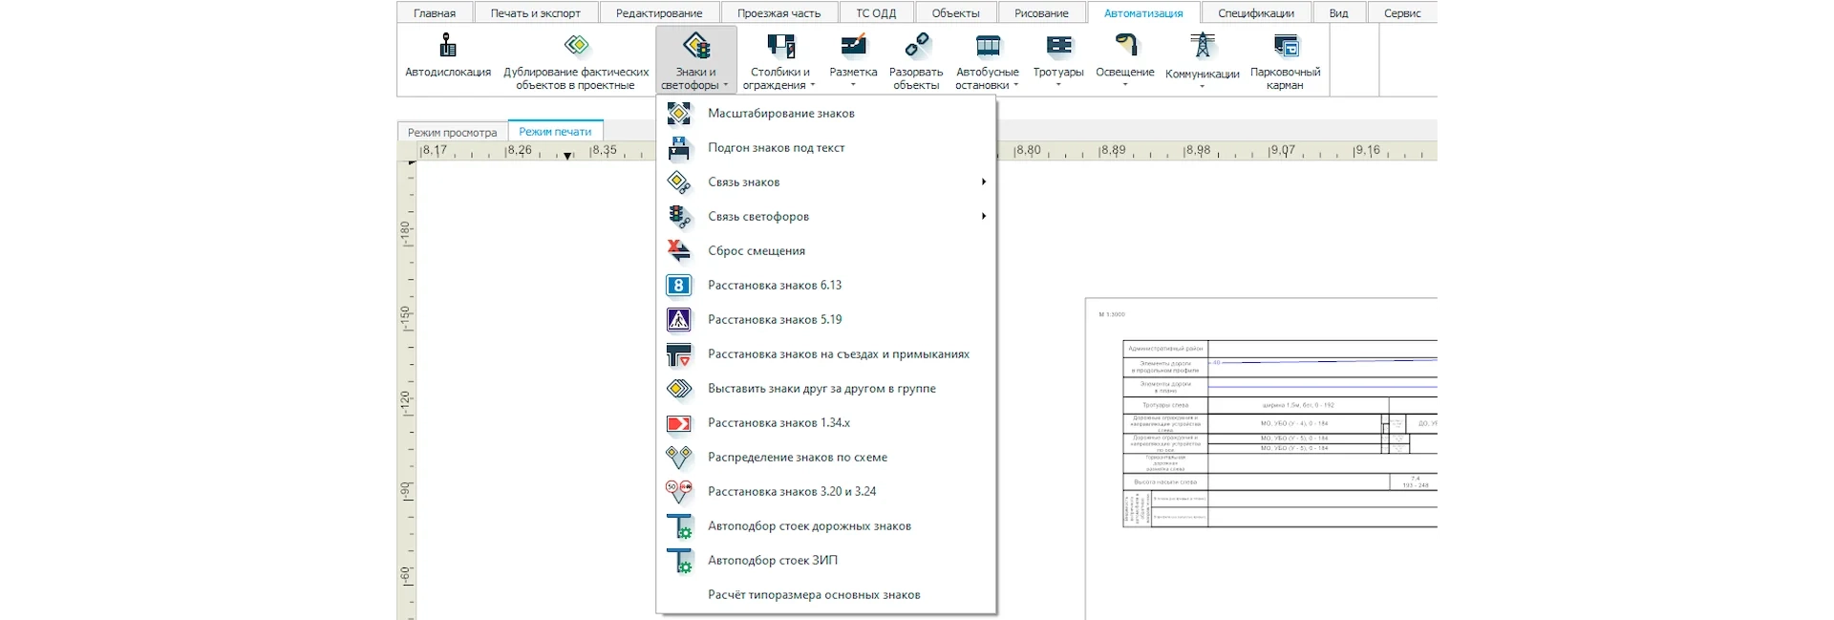The width and height of the screenshot is (1834, 620).
Task: Click the Расстановка знаков 5.19 pedestrian icon
Action: click(678, 320)
